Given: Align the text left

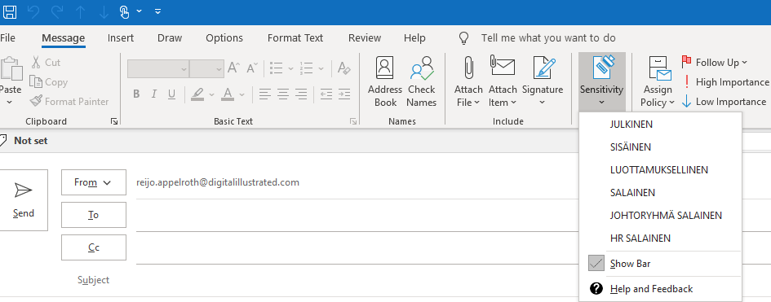Looking at the screenshot, I should click(x=265, y=94).
